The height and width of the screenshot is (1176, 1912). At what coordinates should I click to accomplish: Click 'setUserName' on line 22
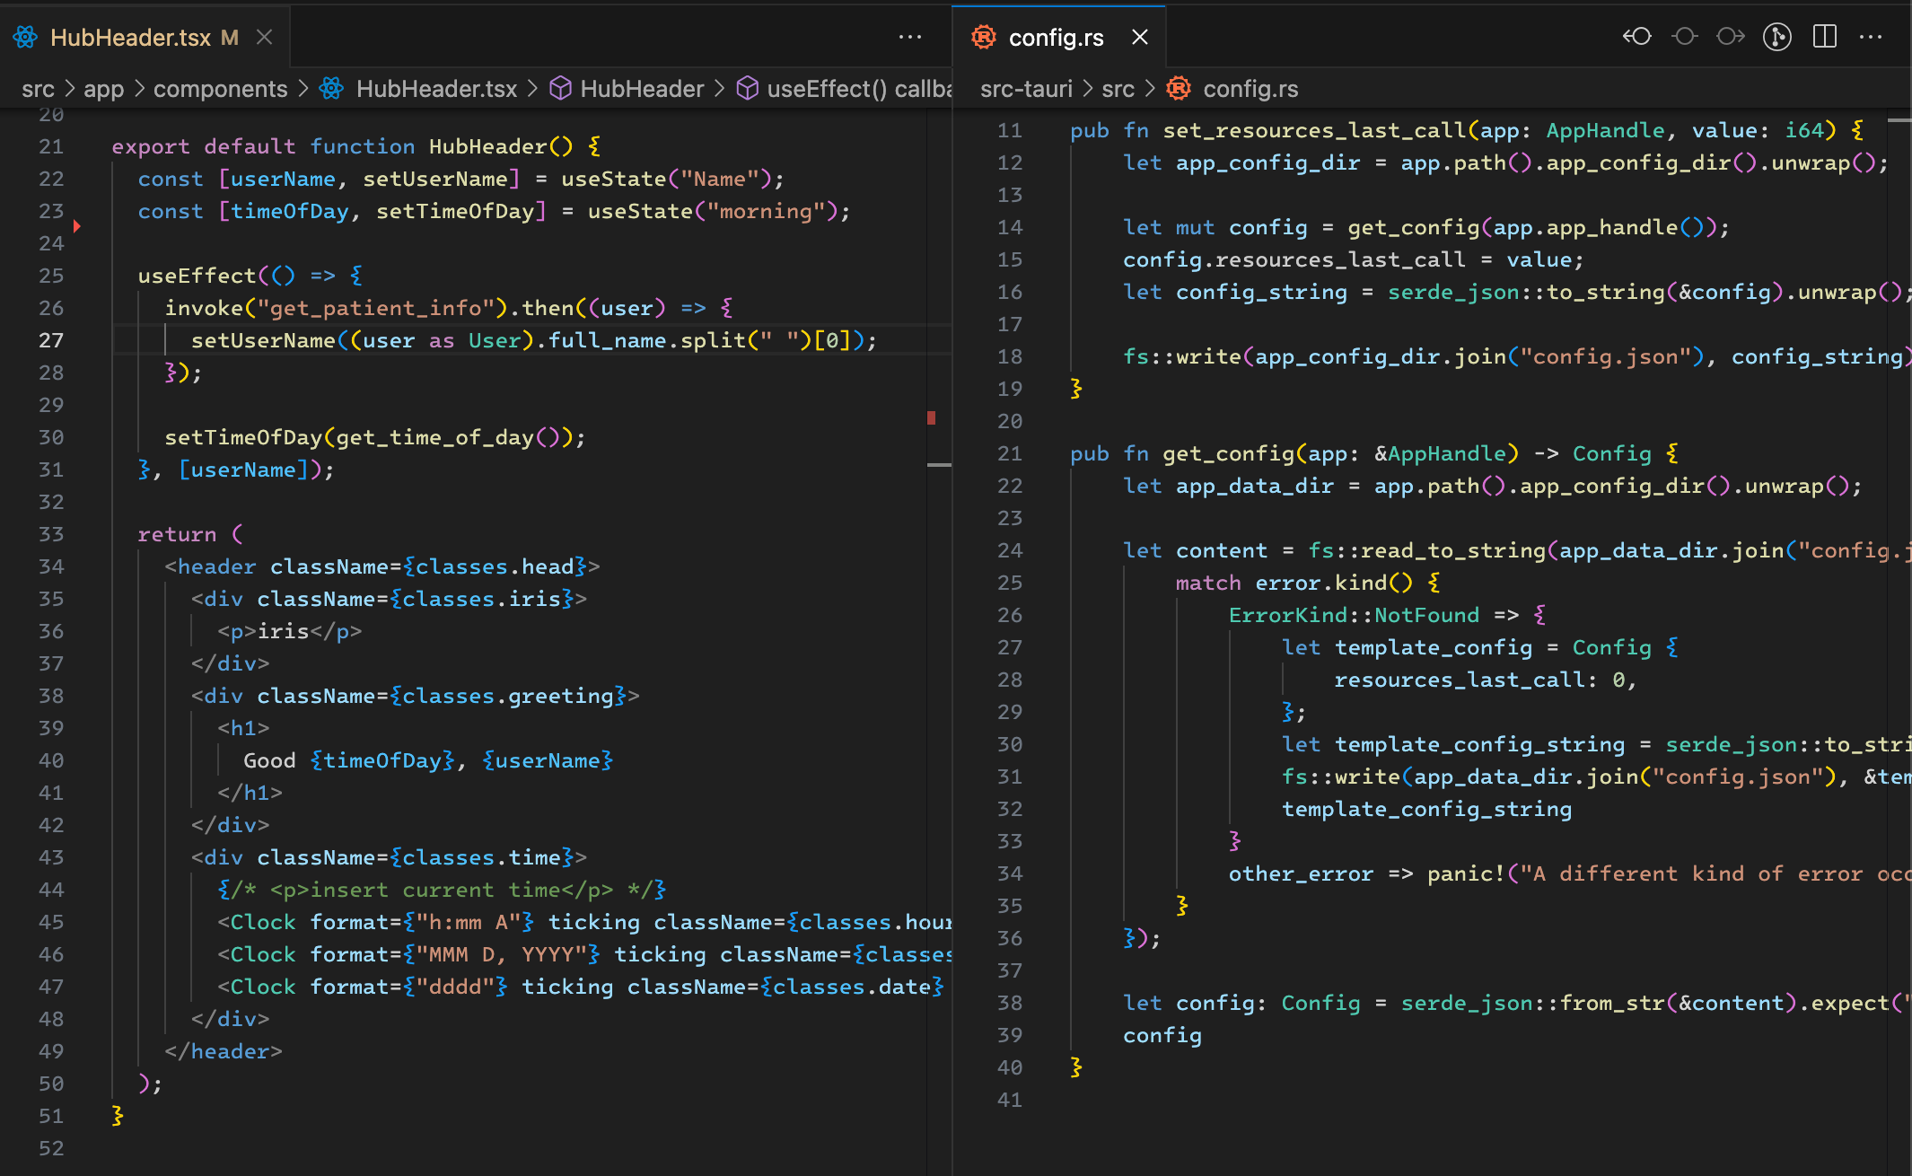(435, 179)
